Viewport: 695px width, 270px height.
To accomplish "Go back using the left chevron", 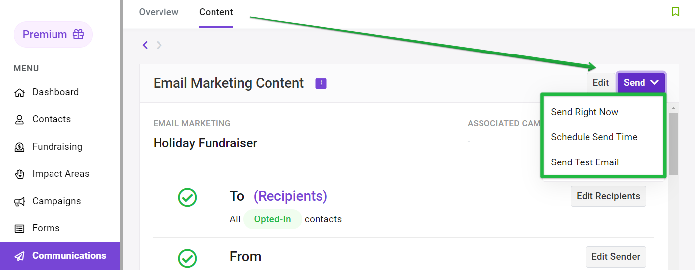I will point(145,45).
